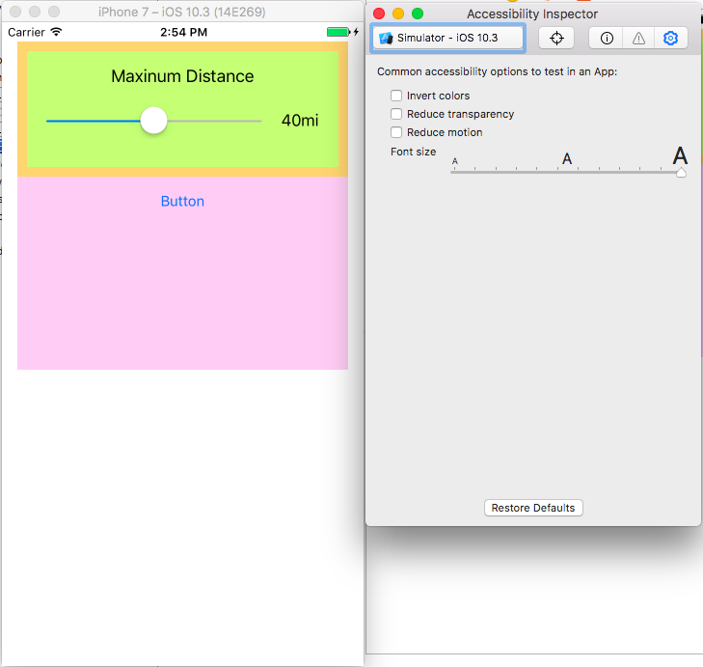Click the Maximum Distance slider knob
This screenshot has width=703, height=667.
pyautogui.click(x=153, y=121)
